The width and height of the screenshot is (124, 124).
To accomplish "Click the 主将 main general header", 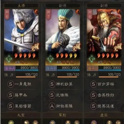I will click(21, 6).
